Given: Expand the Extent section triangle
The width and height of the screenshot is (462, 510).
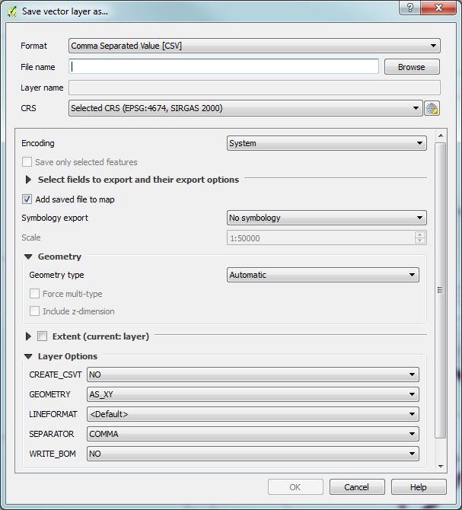Looking at the screenshot, I should pyautogui.click(x=28, y=336).
